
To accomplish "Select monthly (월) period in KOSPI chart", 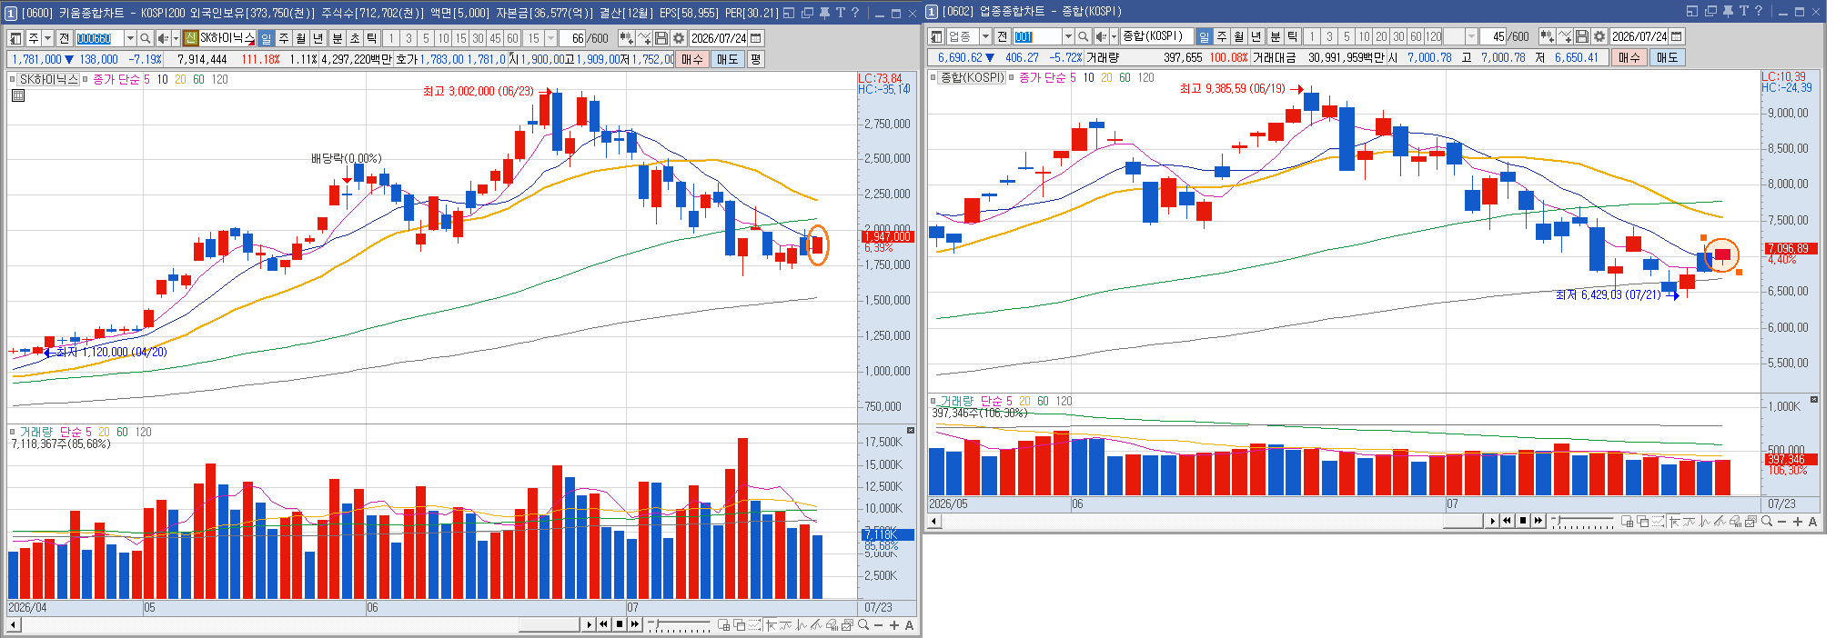I will 1239,36.
